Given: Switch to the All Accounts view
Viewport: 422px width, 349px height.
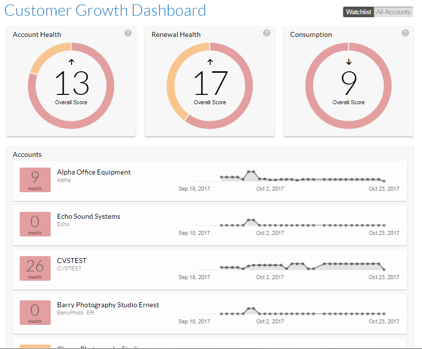Looking at the screenshot, I should click(x=393, y=12).
